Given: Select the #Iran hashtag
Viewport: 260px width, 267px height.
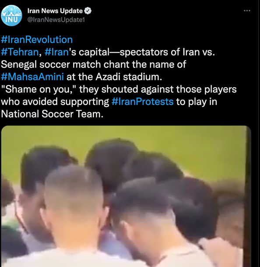Looking at the screenshot, I should [x=56, y=52].
